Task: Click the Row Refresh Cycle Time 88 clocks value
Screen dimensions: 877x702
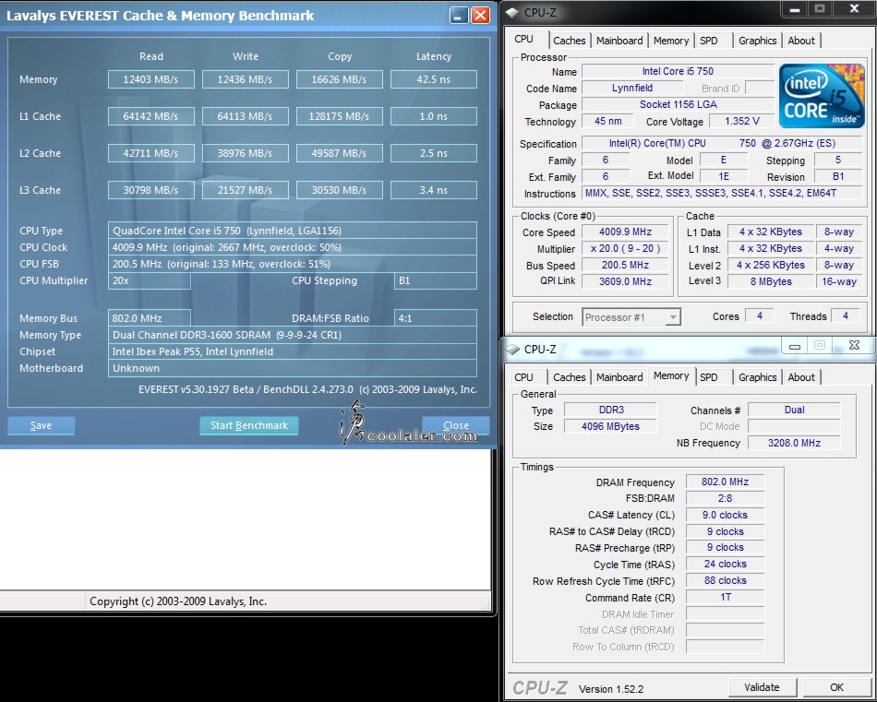Action: 725,581
